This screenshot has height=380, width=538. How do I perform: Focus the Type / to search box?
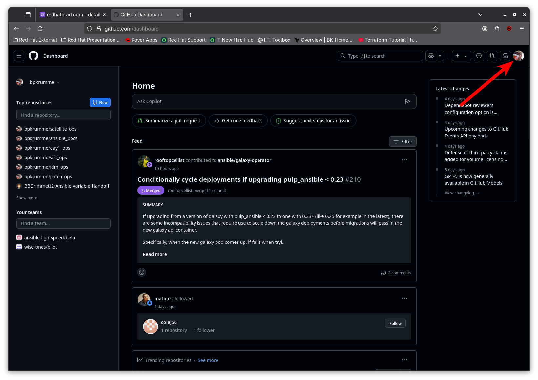(x=380, y=56)
